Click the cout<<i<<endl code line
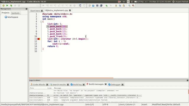189x106 pixels. point(61,44)
